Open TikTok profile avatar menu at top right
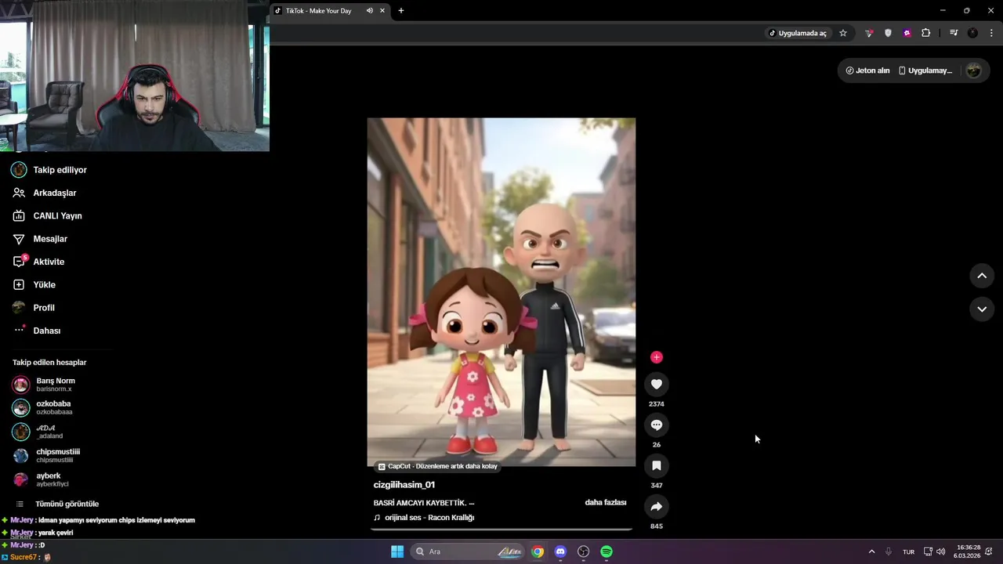Viewport: 1003px width, 564px height. 974,70
